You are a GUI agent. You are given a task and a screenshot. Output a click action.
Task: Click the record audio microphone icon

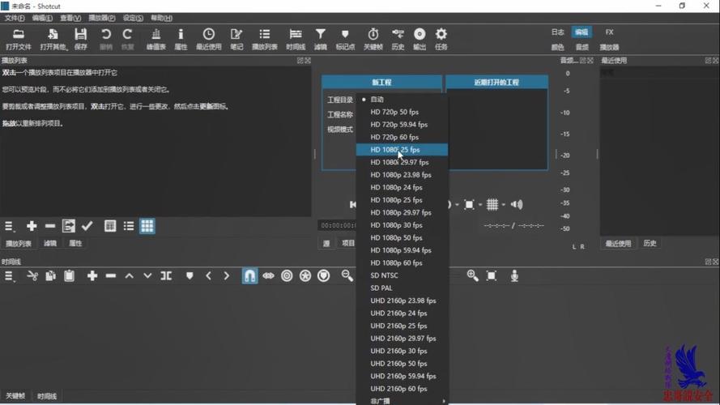[x=514, y=275]
